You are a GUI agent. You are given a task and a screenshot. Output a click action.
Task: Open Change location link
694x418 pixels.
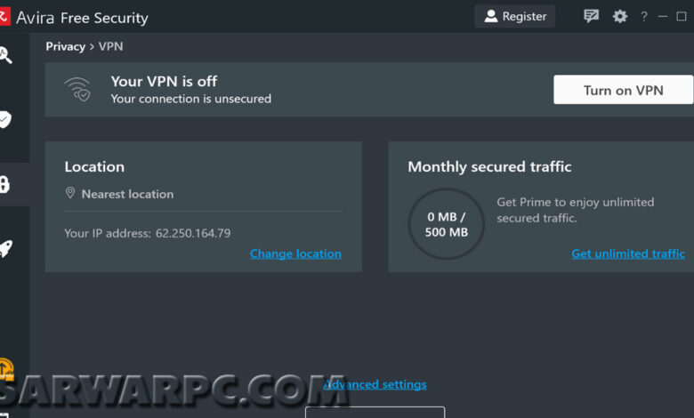click(295, 253)
